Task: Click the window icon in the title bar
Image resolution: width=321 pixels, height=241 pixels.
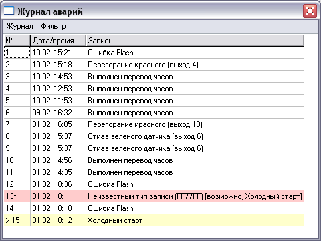Action: tap(9, 11)
